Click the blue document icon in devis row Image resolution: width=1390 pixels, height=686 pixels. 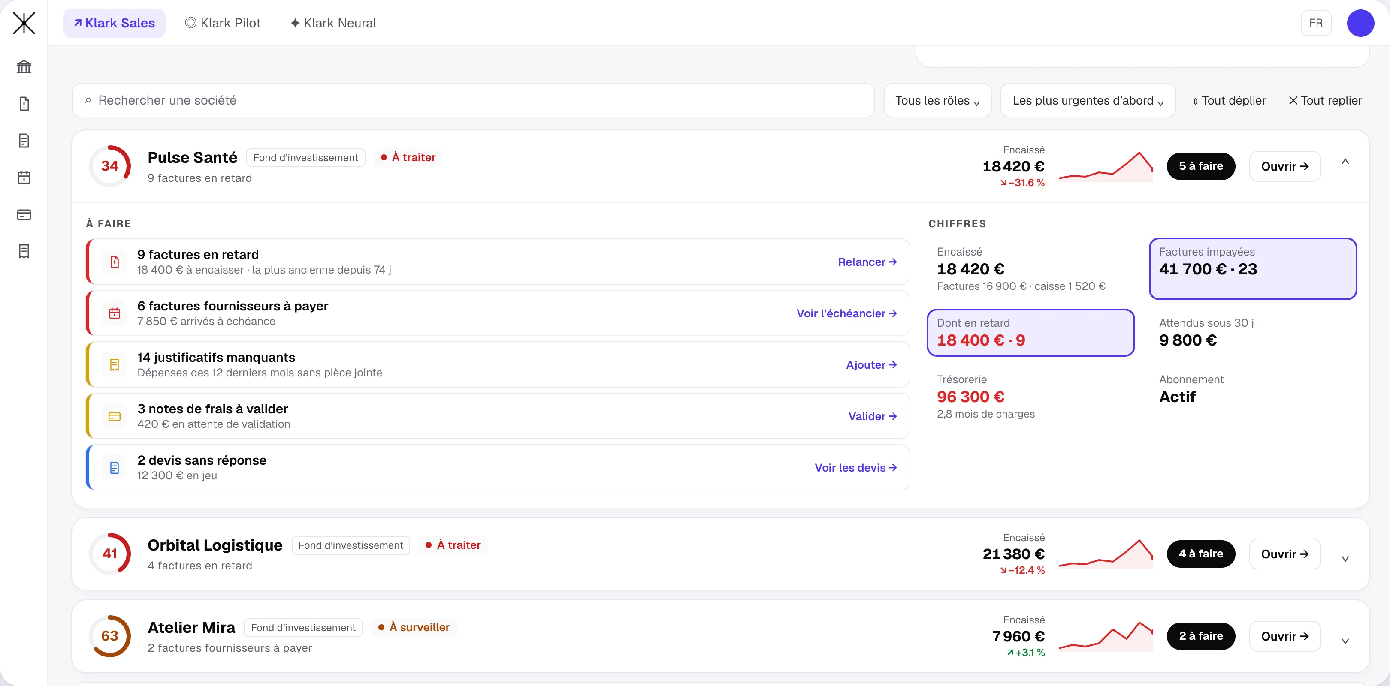pos(115,468)
